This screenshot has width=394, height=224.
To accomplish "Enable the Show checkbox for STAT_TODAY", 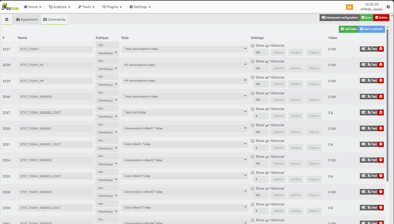I will (253, 46).
